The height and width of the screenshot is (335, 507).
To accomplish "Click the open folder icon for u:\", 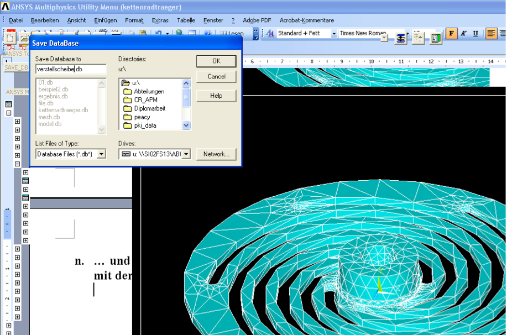I will point(126,83).
